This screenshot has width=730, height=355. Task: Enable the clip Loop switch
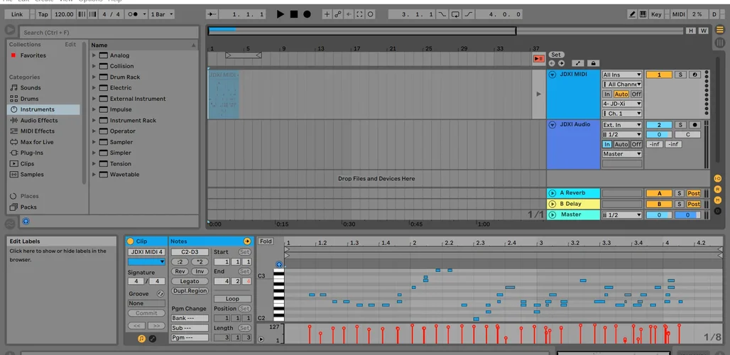coord(232,299)
